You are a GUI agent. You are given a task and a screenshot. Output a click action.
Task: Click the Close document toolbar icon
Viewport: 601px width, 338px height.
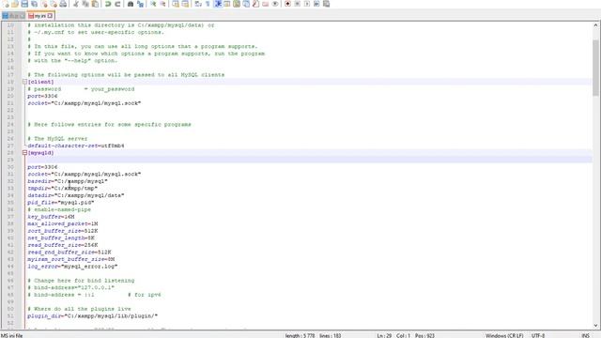pyautogui.click(x=44, y=4)
